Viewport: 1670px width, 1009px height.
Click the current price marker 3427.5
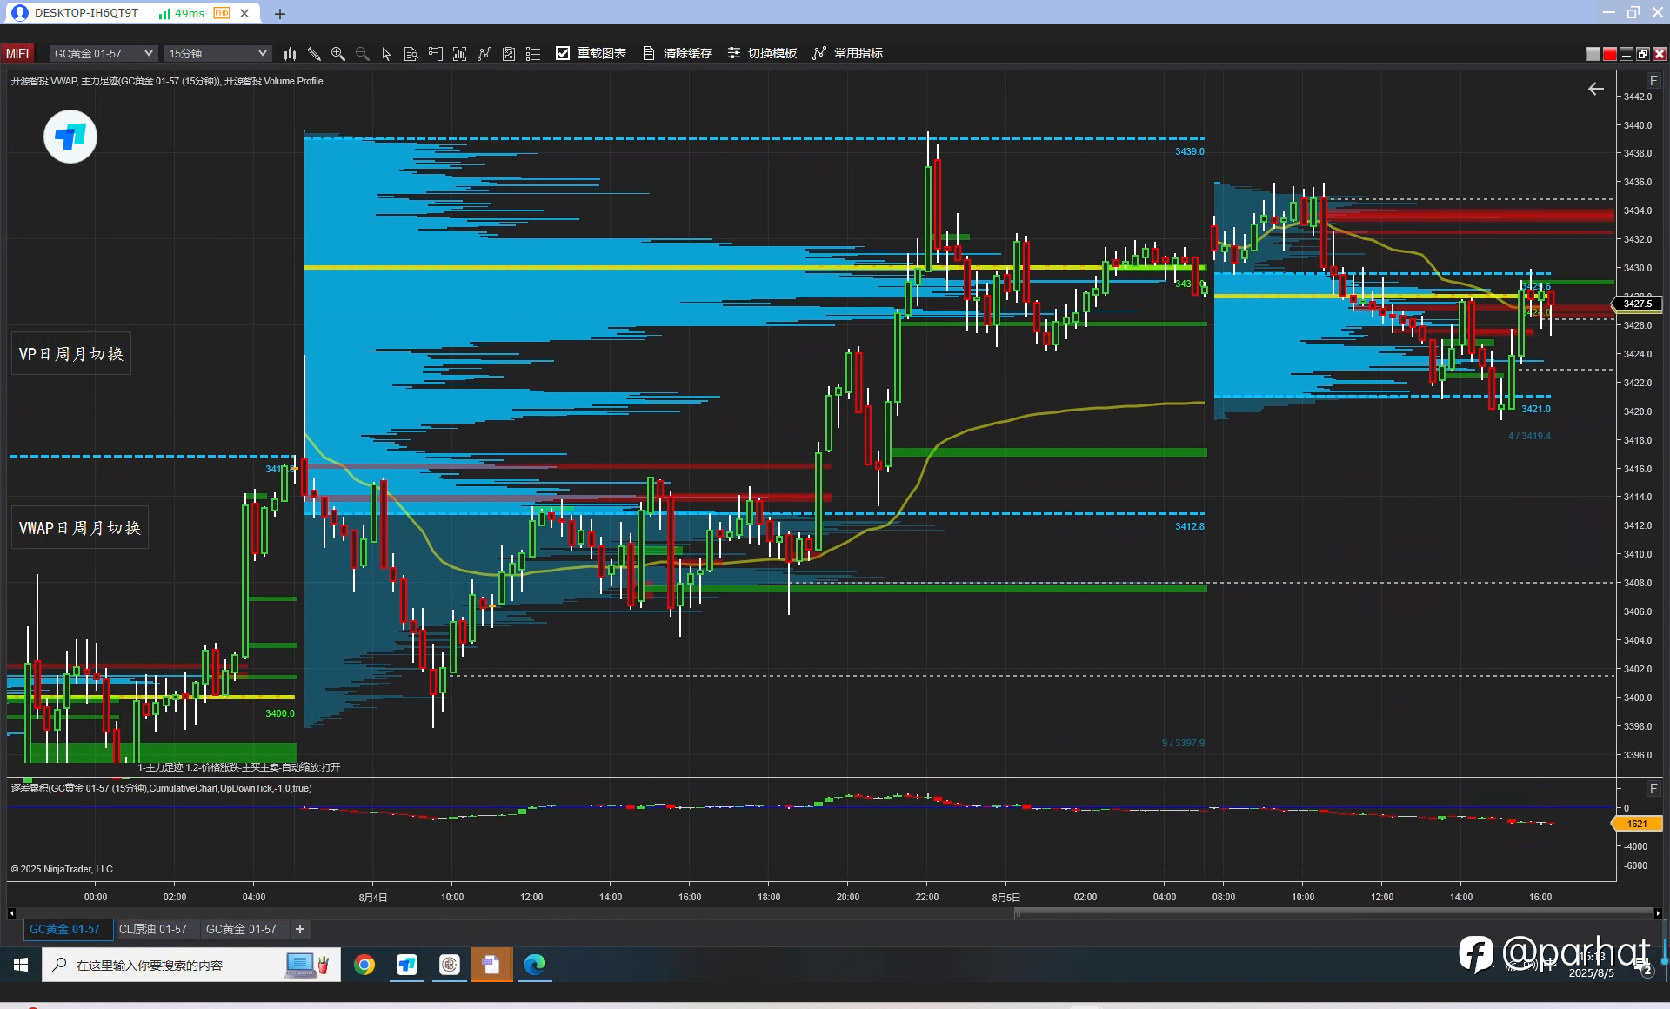click(1636, 304)
